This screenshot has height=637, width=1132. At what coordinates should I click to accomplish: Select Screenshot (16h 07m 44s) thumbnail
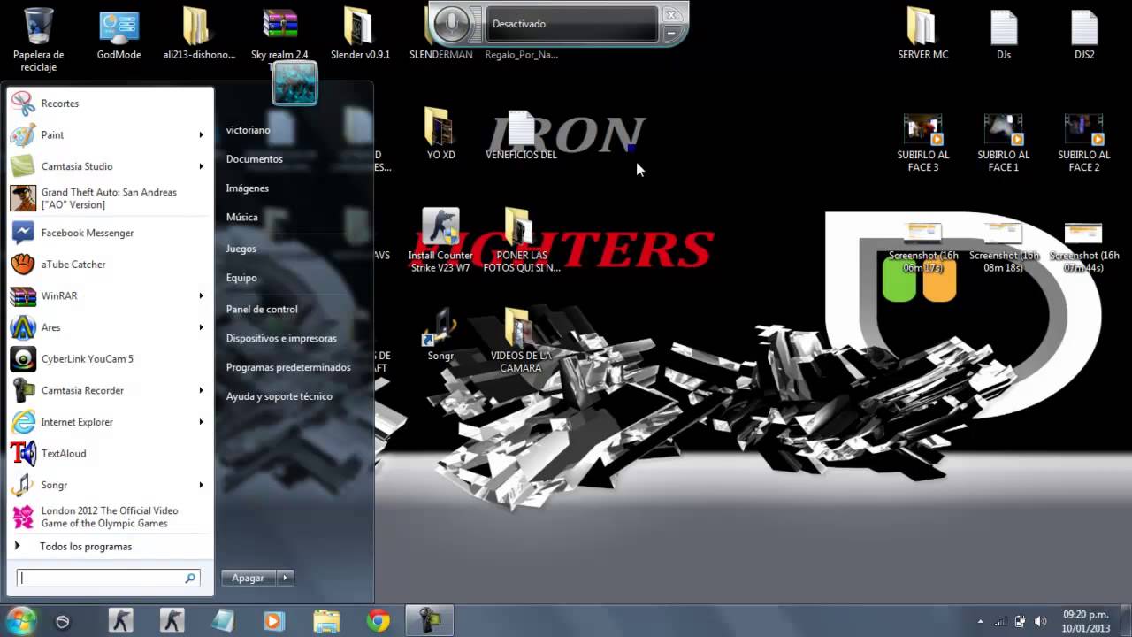[1084, 249]
